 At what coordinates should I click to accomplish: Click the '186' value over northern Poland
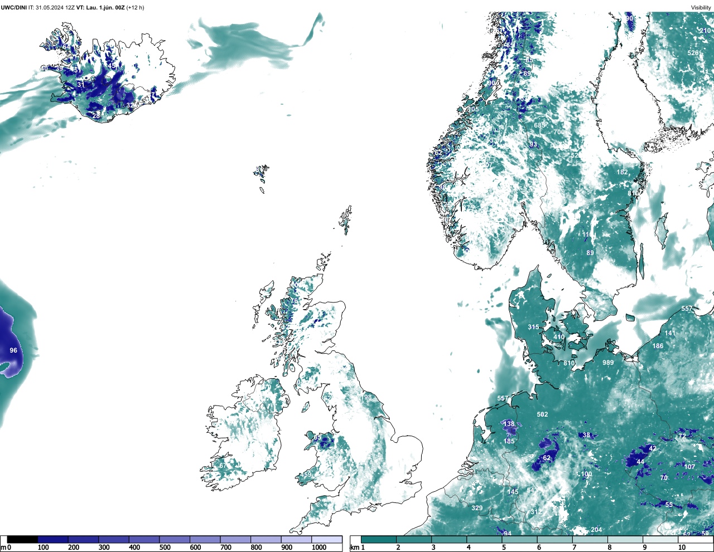[658, 346]
